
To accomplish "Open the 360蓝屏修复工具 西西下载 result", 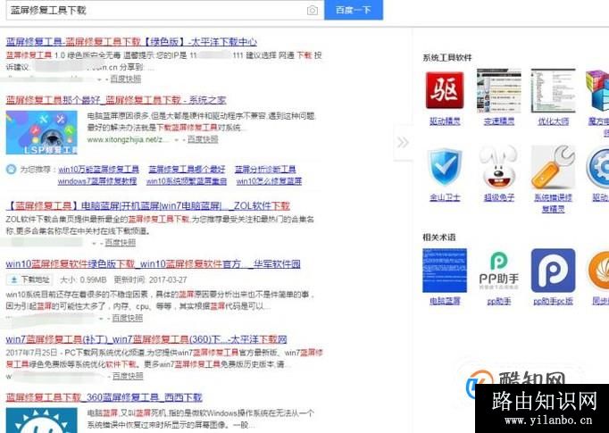I will click(104, 397).
